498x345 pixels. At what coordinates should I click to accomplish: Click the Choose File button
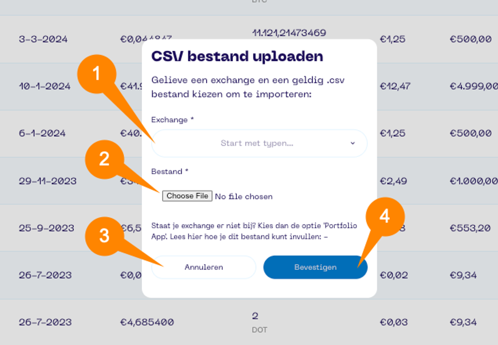187,195
